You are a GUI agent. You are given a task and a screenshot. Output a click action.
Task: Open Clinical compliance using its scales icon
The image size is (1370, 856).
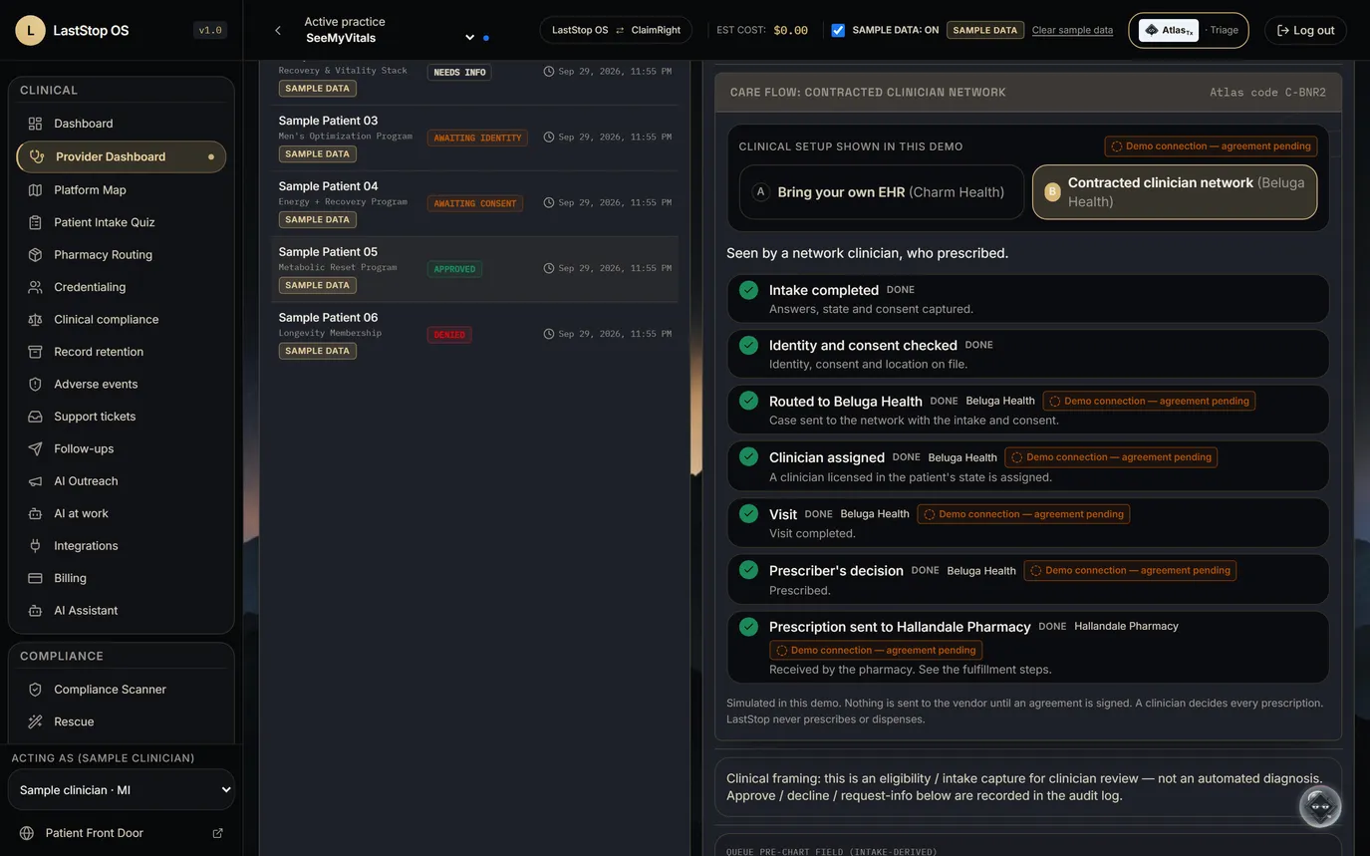tap(35, 320)
